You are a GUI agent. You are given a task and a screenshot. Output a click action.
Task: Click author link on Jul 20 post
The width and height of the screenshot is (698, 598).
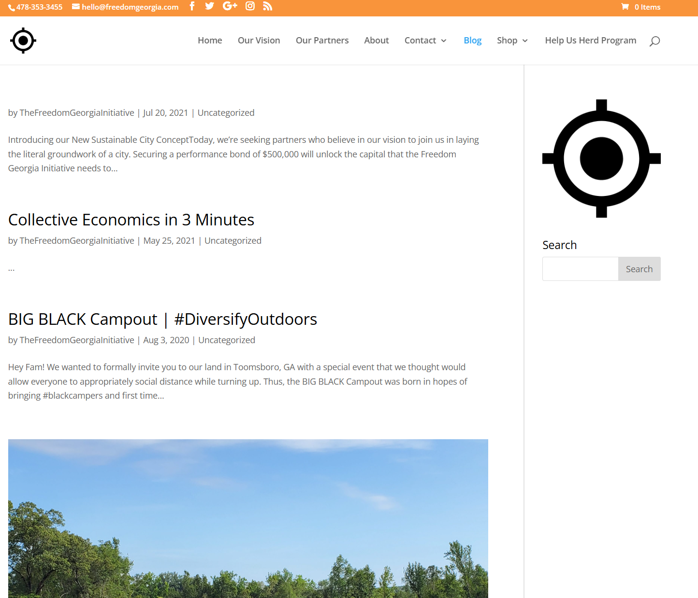point(77,113)
